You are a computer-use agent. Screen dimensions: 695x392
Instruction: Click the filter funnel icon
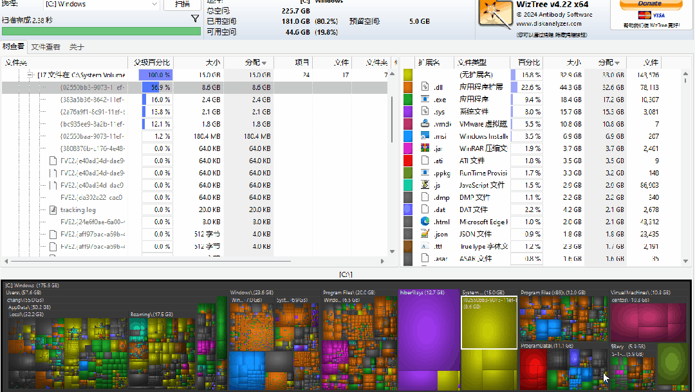pyautogui.click(x=195, y=19)
